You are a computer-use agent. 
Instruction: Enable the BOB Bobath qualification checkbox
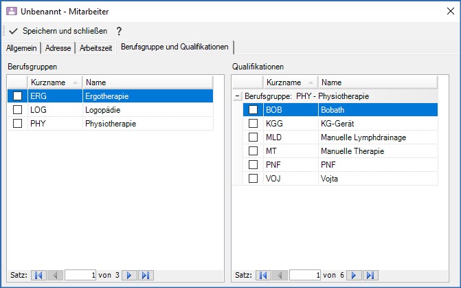[253, 110]
